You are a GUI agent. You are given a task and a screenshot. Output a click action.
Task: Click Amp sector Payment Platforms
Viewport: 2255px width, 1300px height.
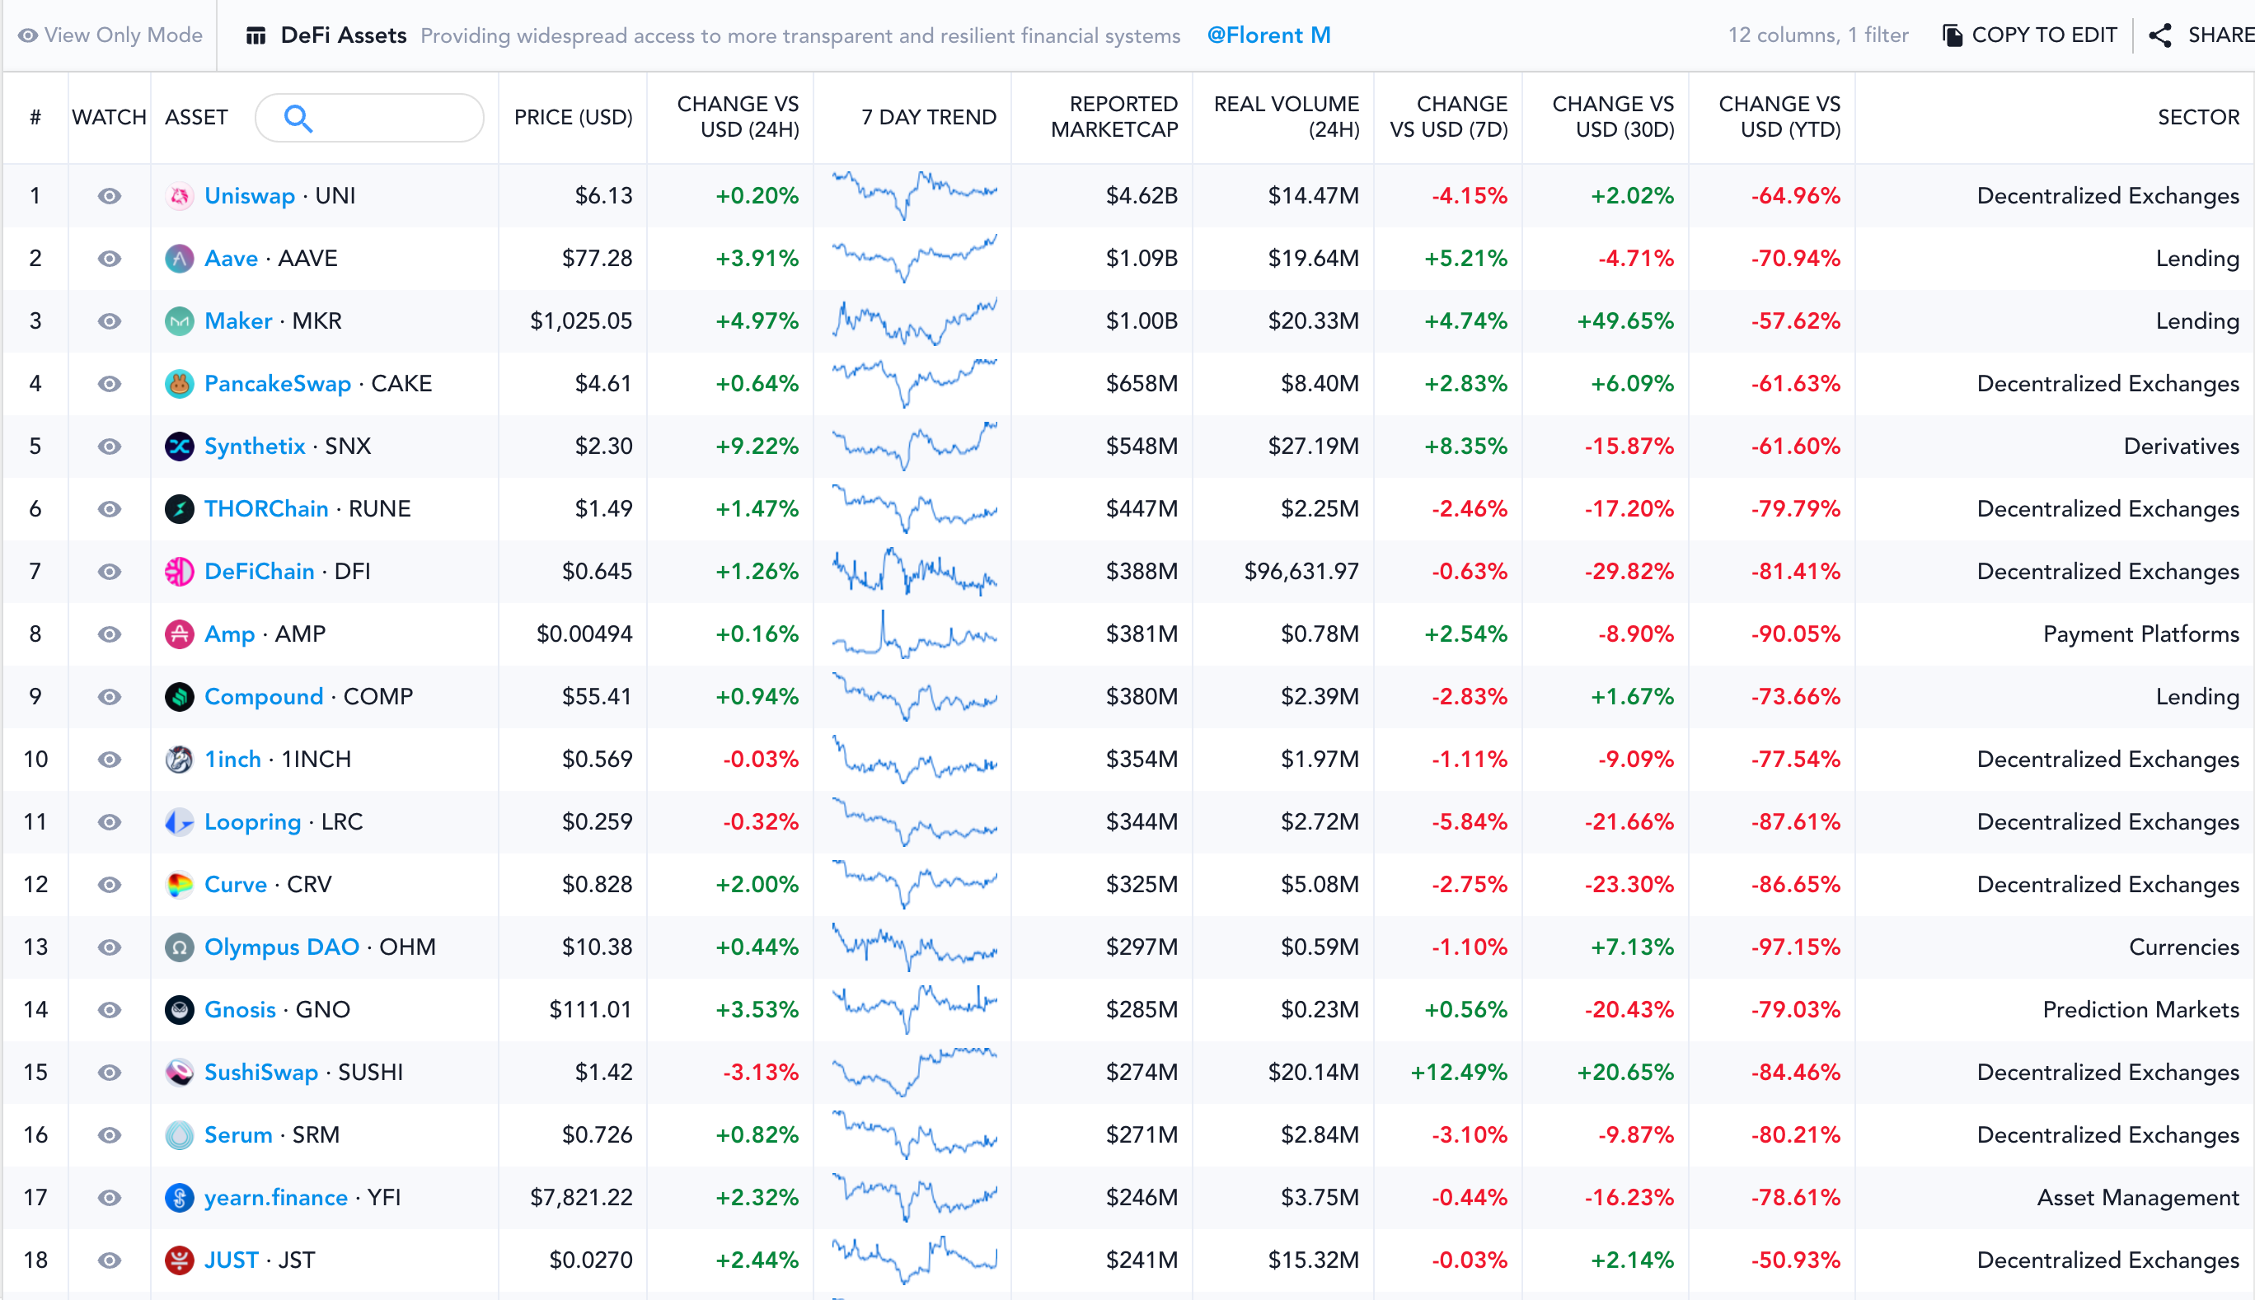[2140, 634]
